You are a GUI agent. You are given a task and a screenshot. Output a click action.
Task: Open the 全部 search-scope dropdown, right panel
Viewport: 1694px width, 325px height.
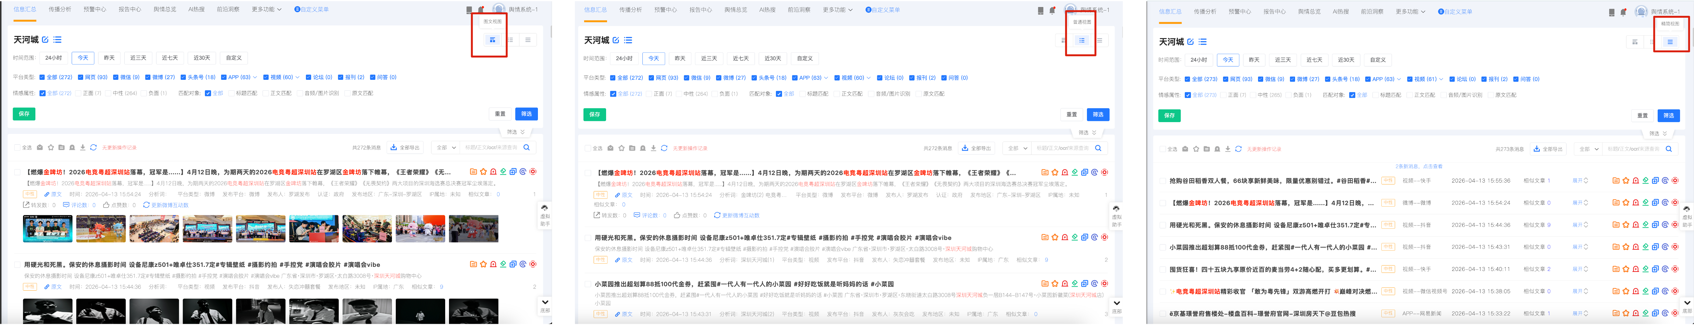coord(1588,149)
